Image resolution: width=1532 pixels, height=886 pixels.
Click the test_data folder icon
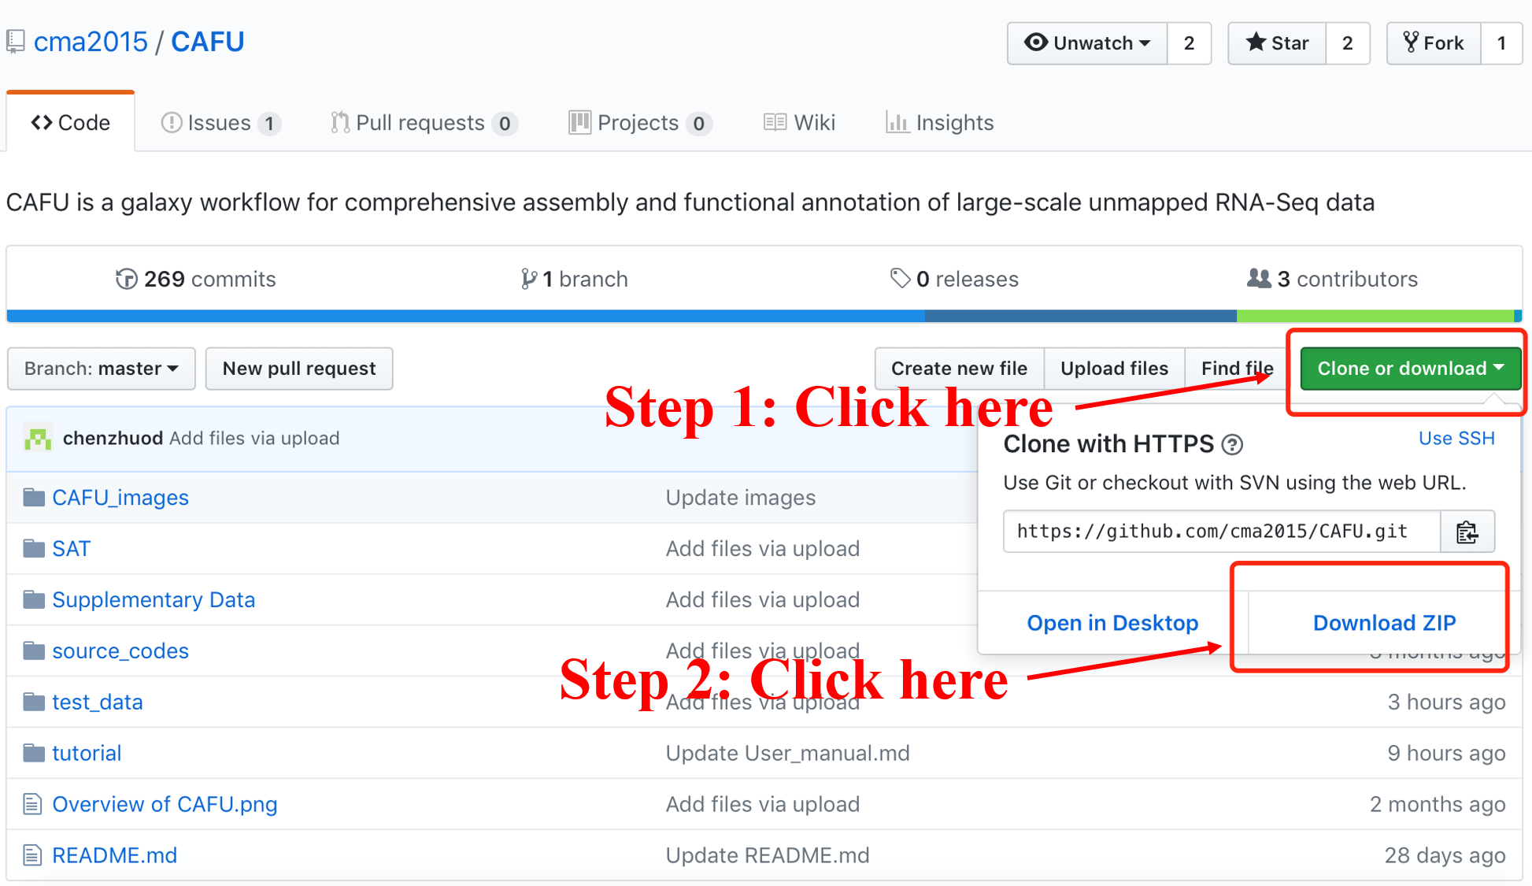[34, 702]
